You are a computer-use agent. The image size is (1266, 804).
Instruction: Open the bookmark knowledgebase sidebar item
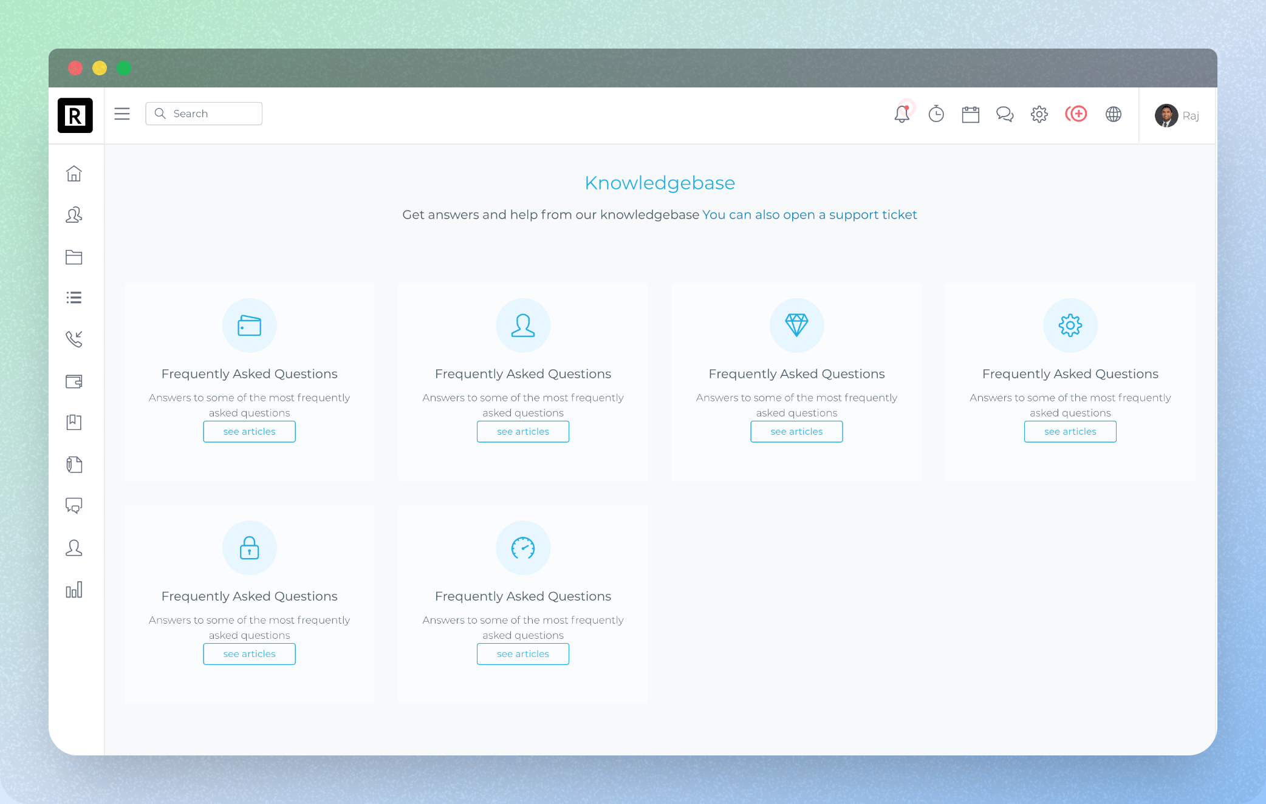click(74, 422)
